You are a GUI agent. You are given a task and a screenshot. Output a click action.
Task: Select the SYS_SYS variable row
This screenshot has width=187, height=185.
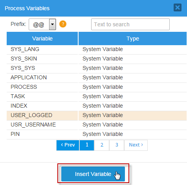[x=97, y=68]
